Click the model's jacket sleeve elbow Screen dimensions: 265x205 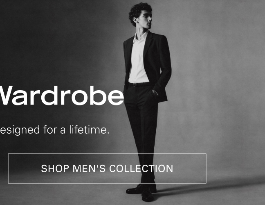coord(166,73)
